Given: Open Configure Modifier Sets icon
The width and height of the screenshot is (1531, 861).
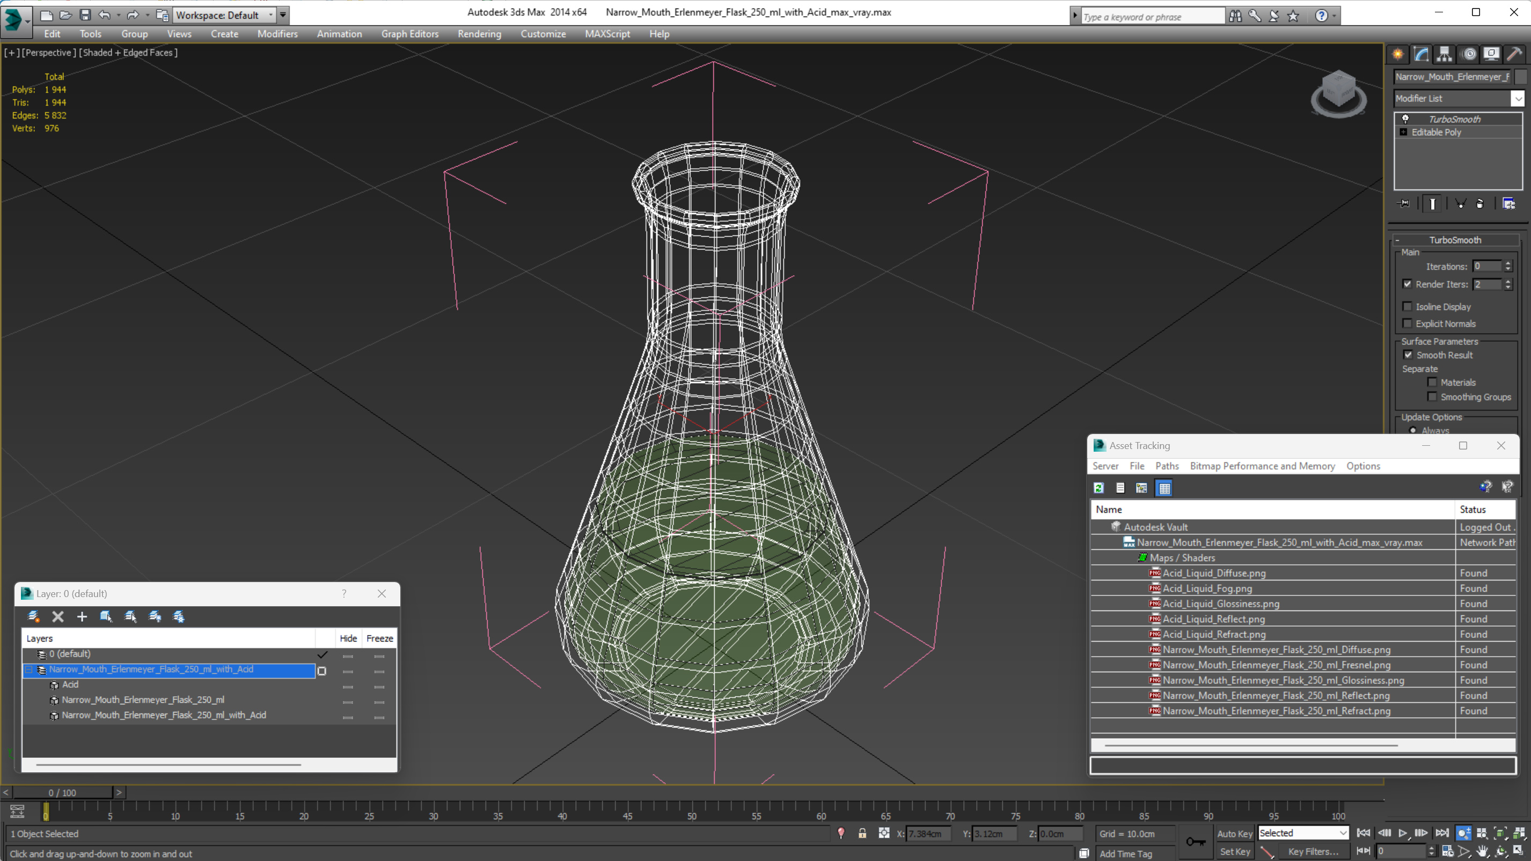Looking at the screenshot, I should point(1508,204).
